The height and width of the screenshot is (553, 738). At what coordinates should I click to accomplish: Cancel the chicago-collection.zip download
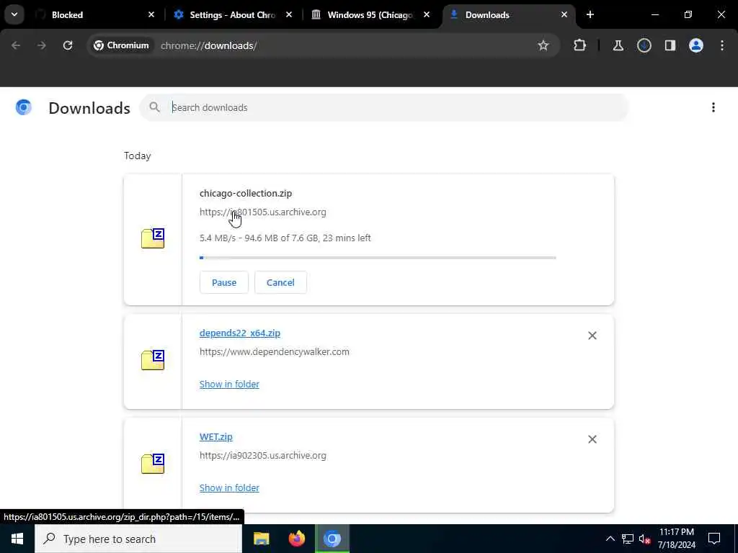pos(280,282)
